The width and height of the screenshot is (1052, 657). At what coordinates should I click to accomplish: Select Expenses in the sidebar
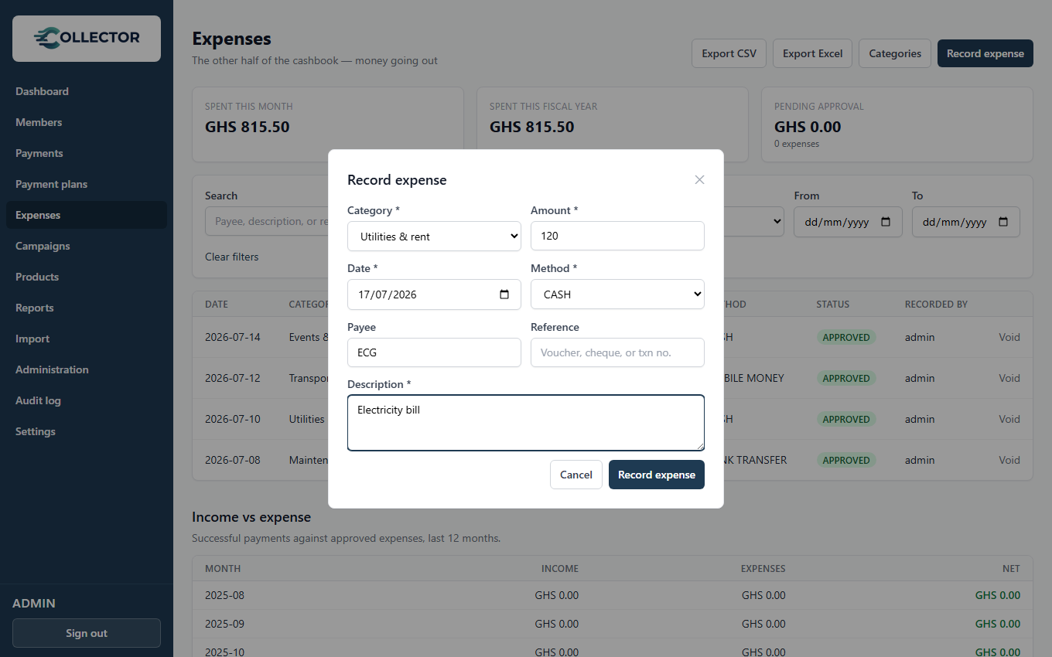coord(87,215)
